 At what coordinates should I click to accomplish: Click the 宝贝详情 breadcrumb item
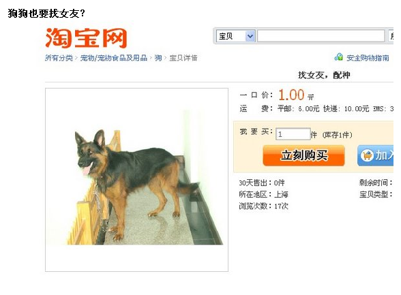click(x=183, y=58)
